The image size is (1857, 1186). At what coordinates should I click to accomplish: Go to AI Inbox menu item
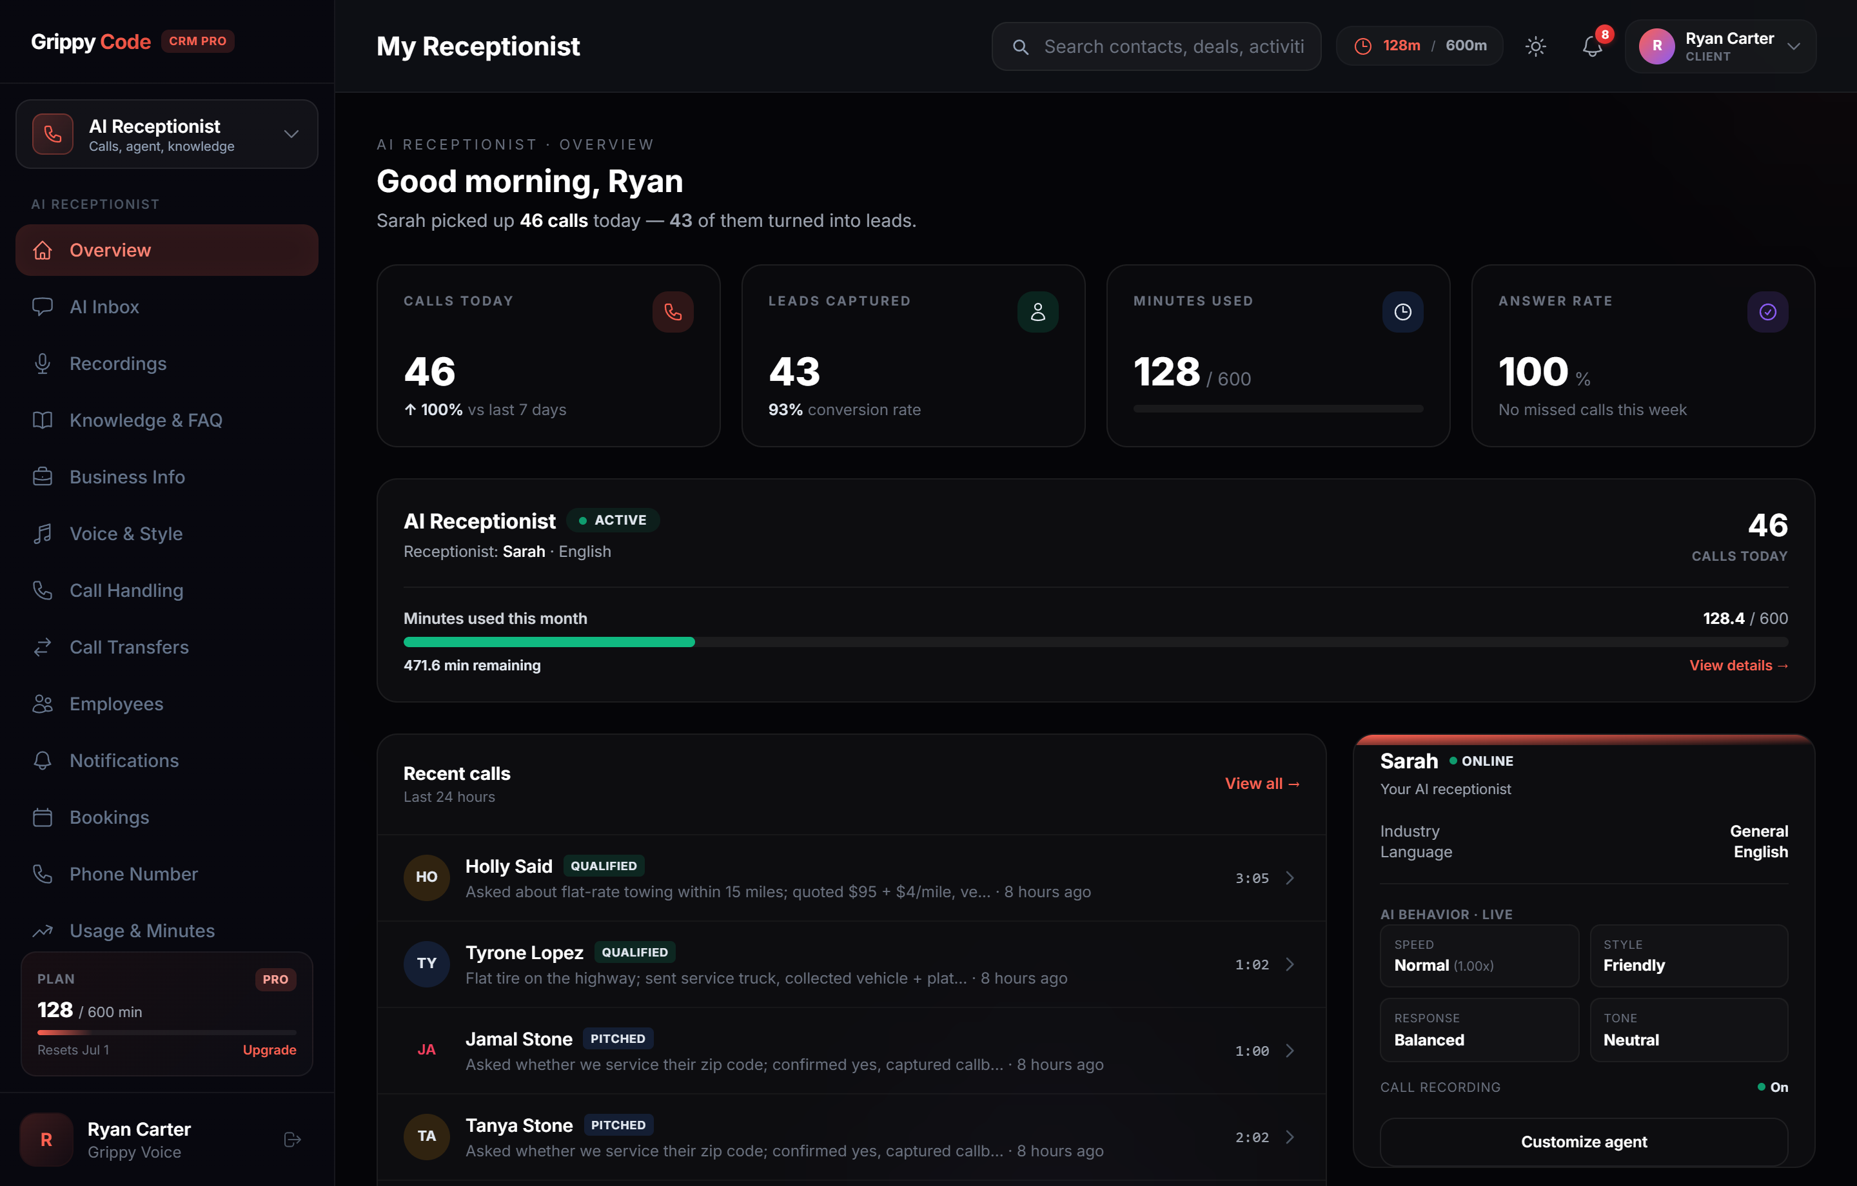(x=166, y=307)
